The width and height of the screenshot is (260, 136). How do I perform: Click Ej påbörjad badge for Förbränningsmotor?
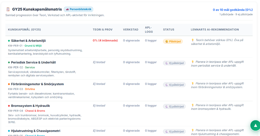[174, 85]
